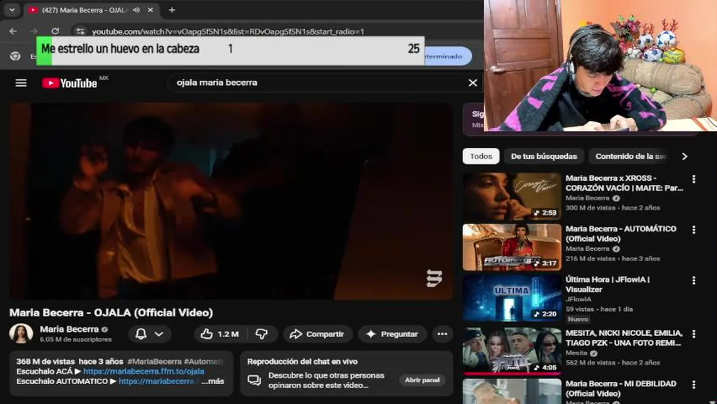Open Última Hora JFlowIA thumbnail
Image resolution: width=717 pixels, height=404 pixels.
(x=512, y=298)
